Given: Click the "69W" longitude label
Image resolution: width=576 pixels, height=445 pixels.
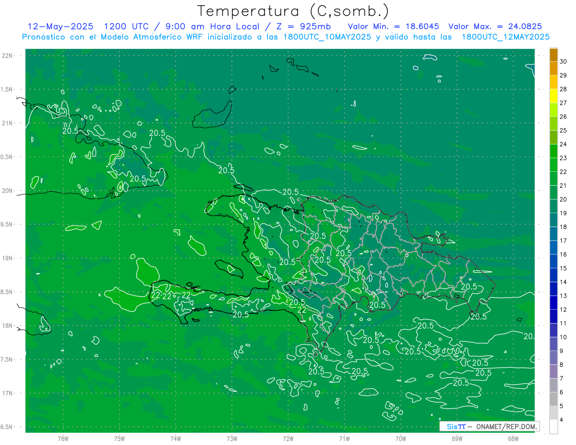Looking at the screenshot, I should pos(456,438).
